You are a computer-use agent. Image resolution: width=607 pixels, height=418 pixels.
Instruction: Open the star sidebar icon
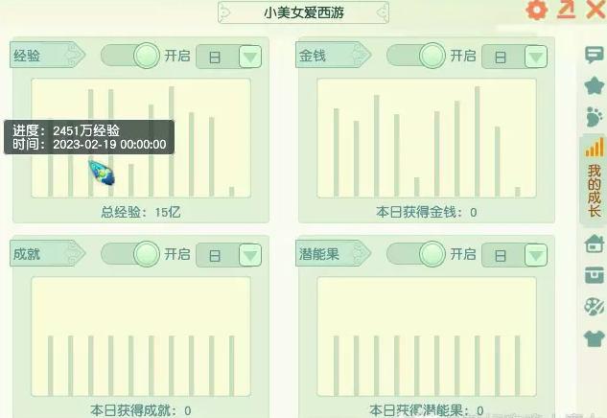(x=595, y=85)
